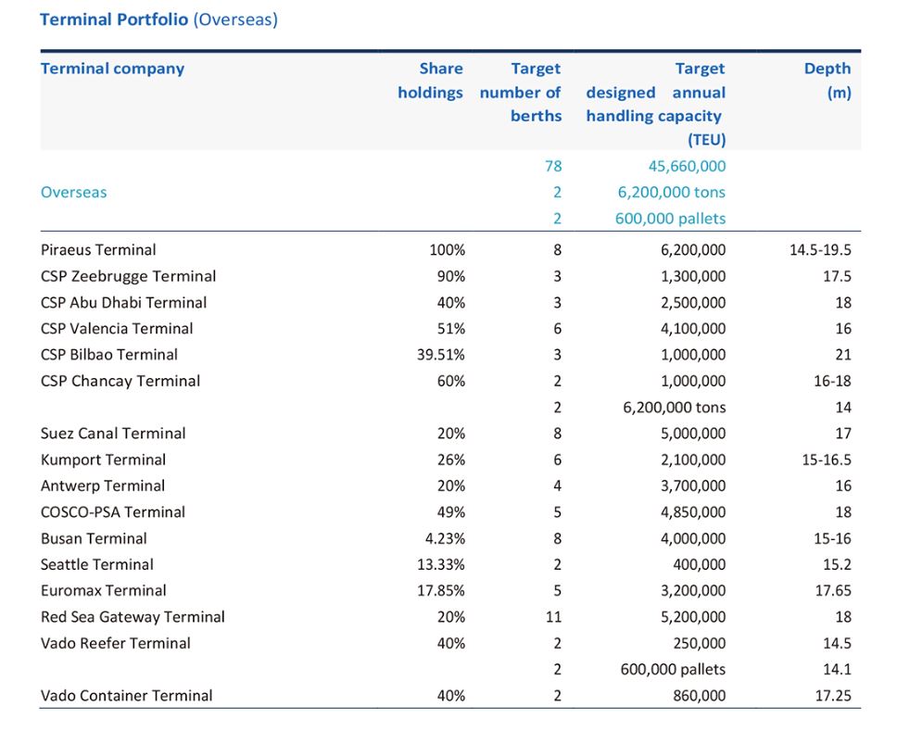Select Seattle capacity value 400,000
The height and width of the screenshot is (731, 897).
700,564
